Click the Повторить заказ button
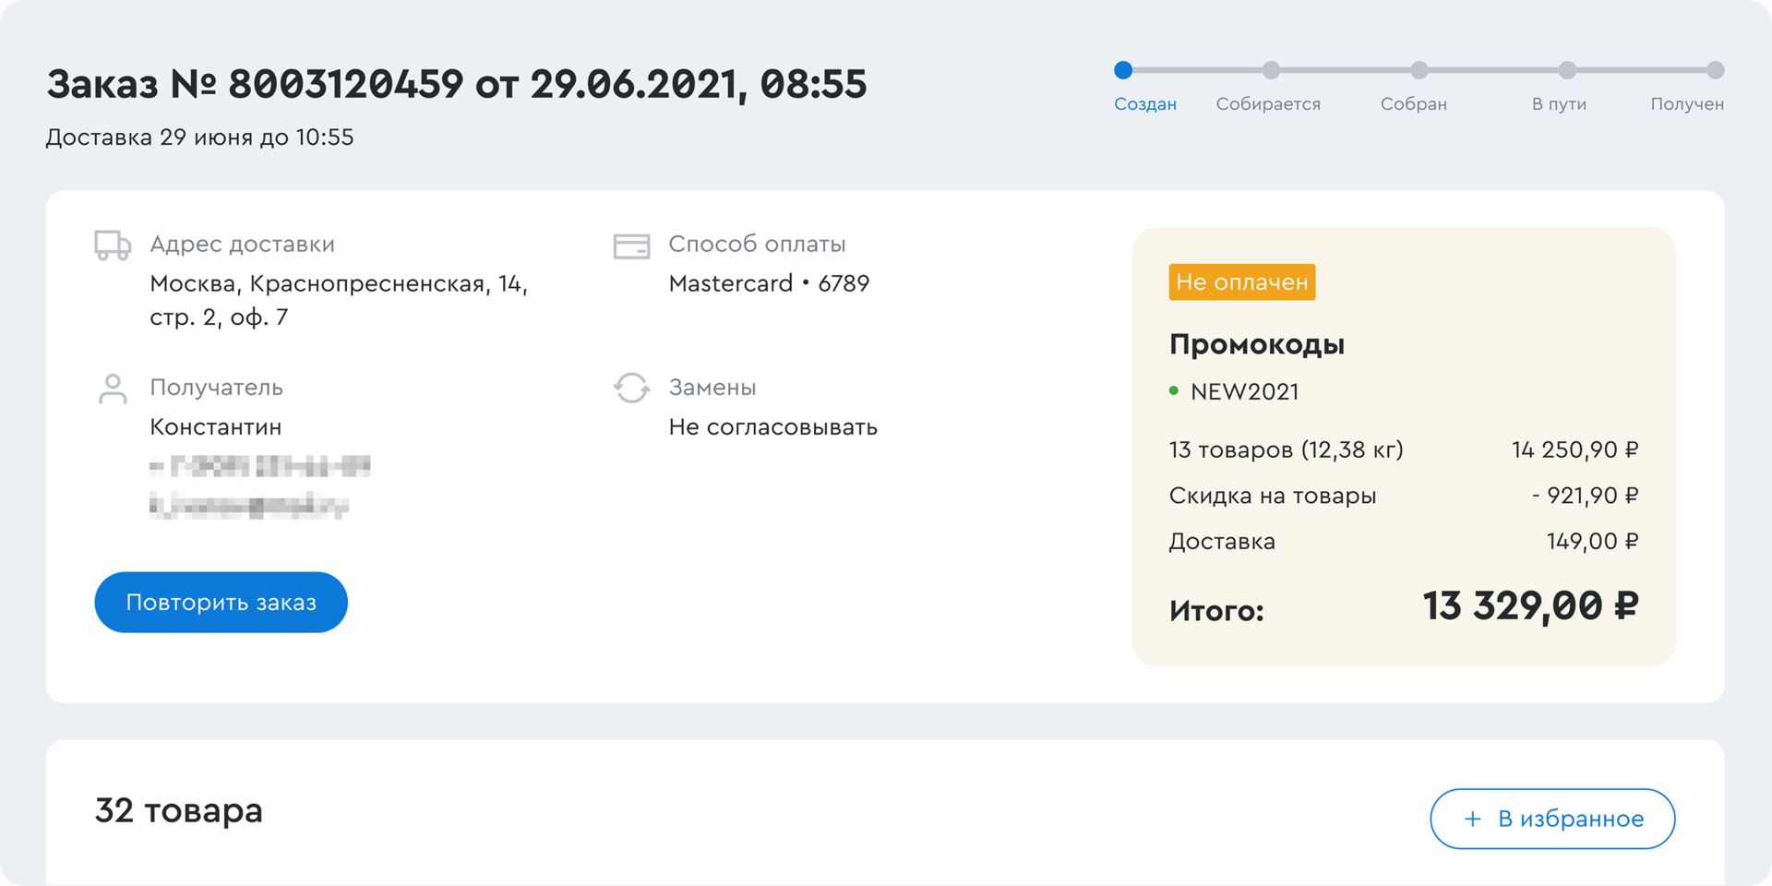This screenshot has width=1772, height=886. point(221,602)
